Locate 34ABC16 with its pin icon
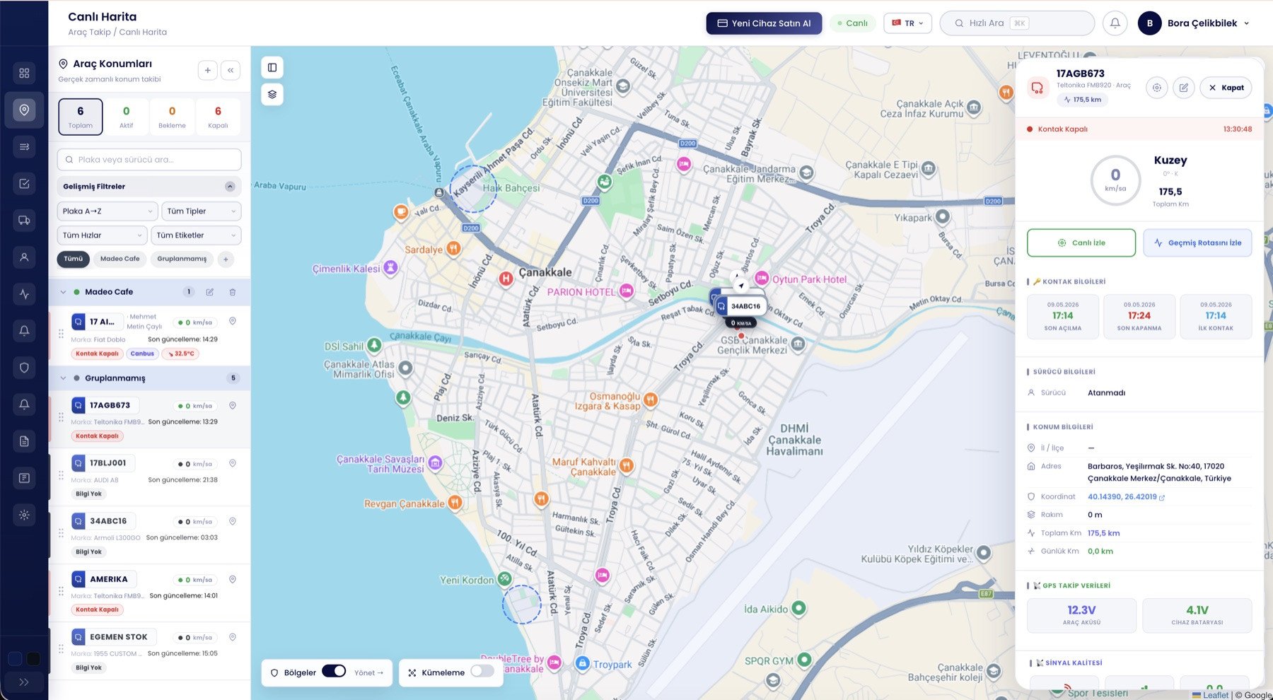The height and width of the screenshot is (700, 1273). pyautogui.click(x=233, y=522)
